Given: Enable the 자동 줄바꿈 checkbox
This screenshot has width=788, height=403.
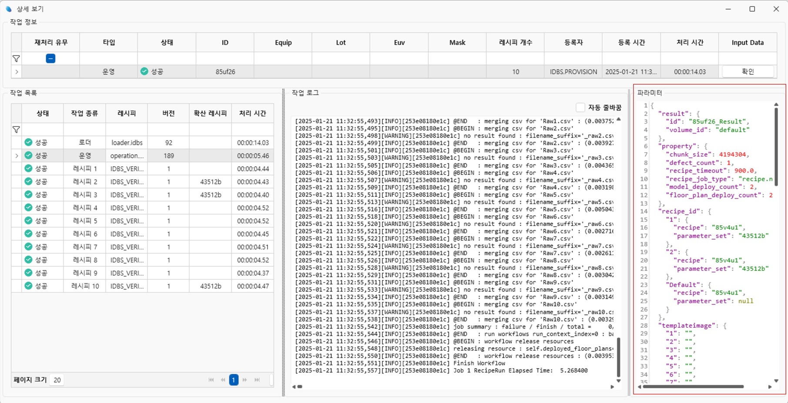Looking at the screenshot, I should pos(580,107).
